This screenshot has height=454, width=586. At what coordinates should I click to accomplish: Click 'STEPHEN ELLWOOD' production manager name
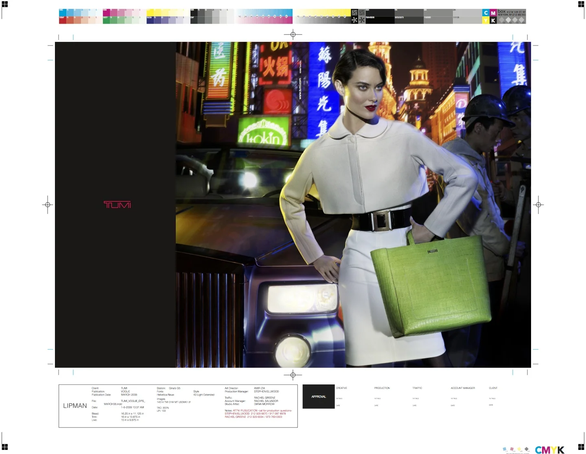click(x=267, y=391)
